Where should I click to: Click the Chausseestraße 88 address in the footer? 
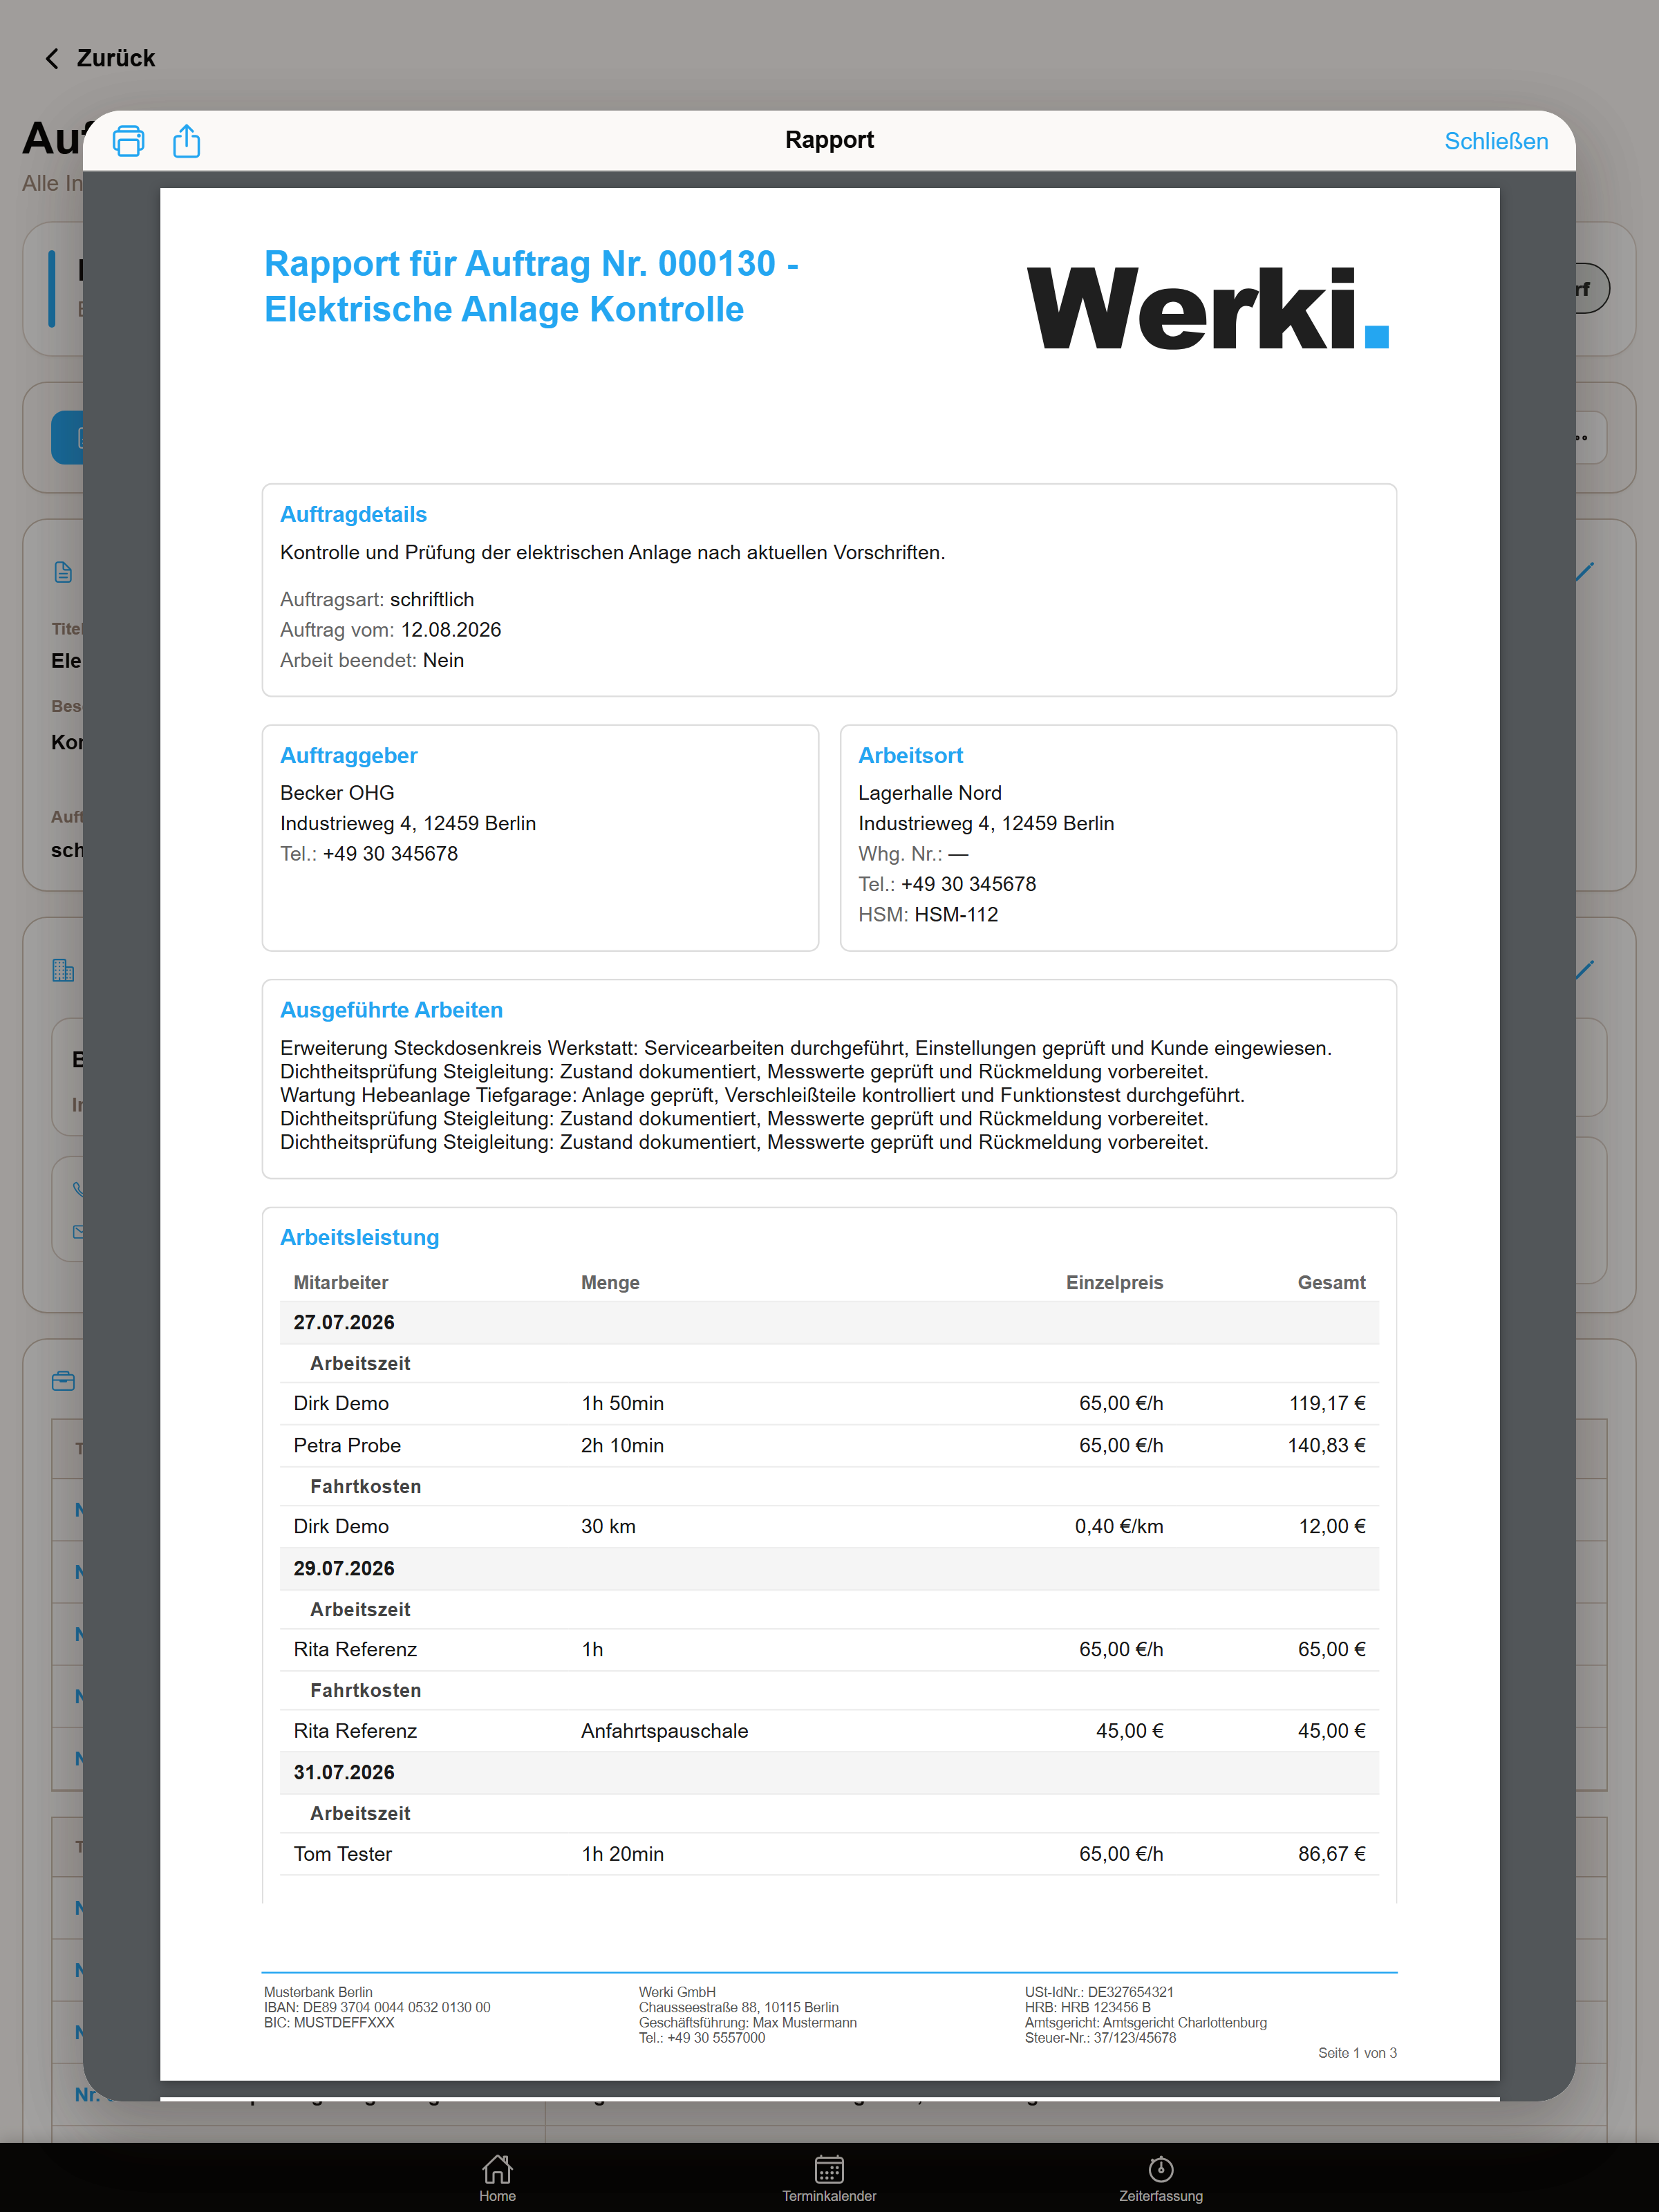click(x=739, y=2007)
